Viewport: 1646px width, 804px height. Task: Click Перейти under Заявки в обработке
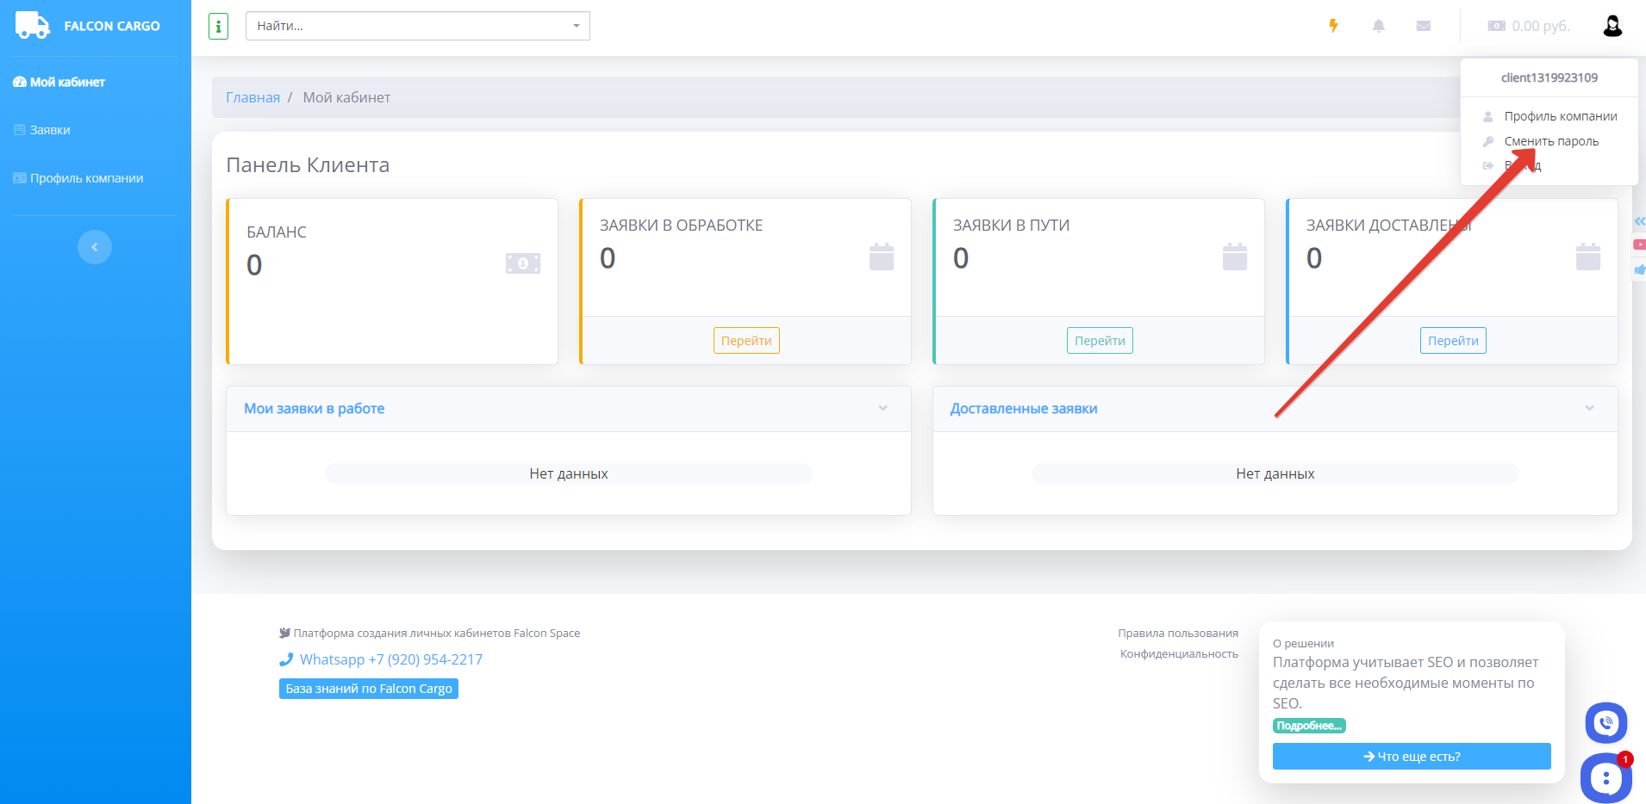[746, 341]
